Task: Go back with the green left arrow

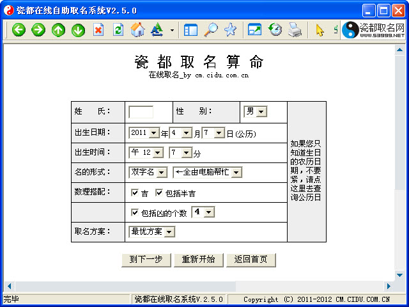Action: coord(19,30)
